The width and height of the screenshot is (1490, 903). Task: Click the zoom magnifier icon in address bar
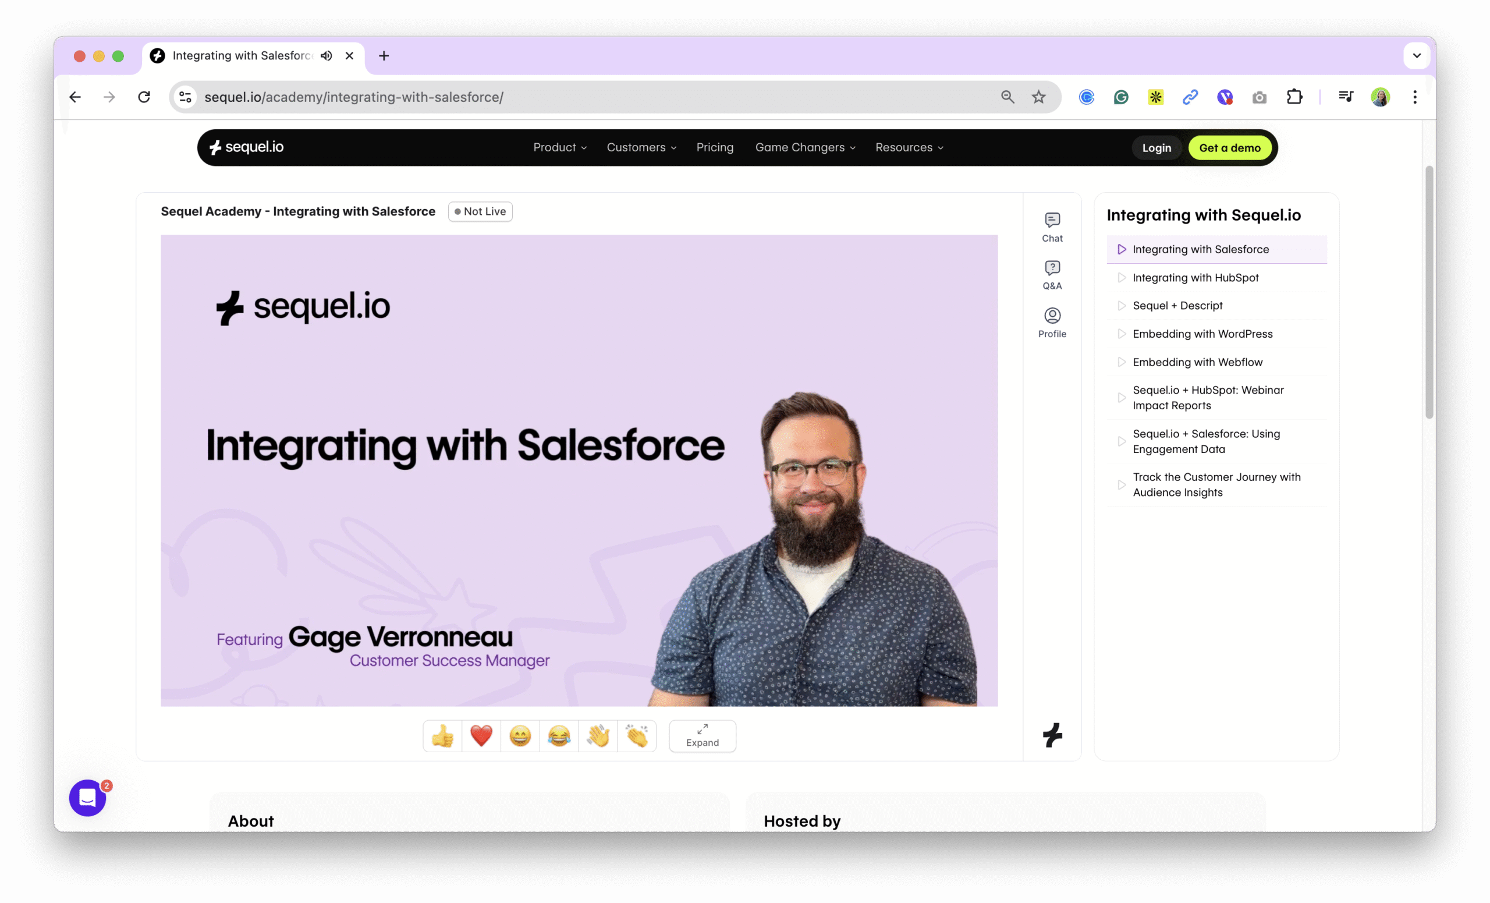pyautogui.click(x=1007, y=97)
